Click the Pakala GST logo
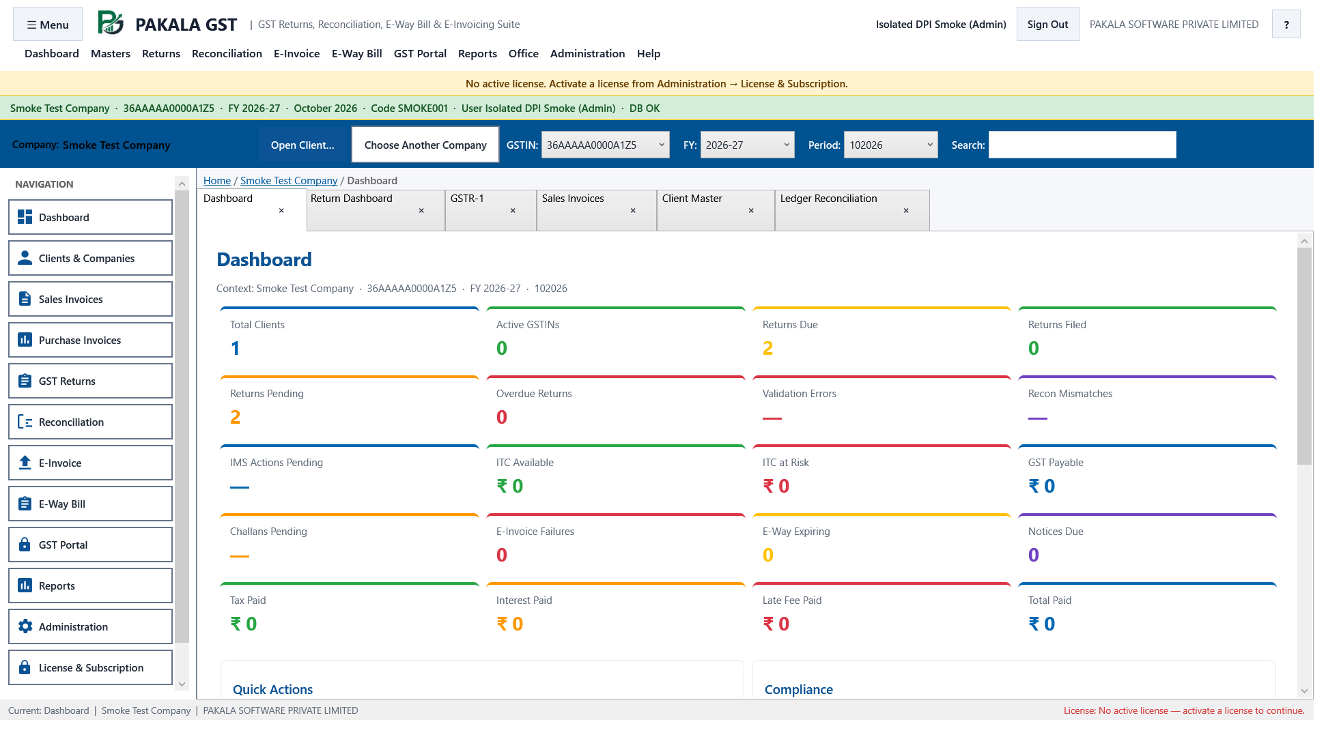Viewport: 1326px width, 752px height. pyautogui.click(x=111, y=23)
